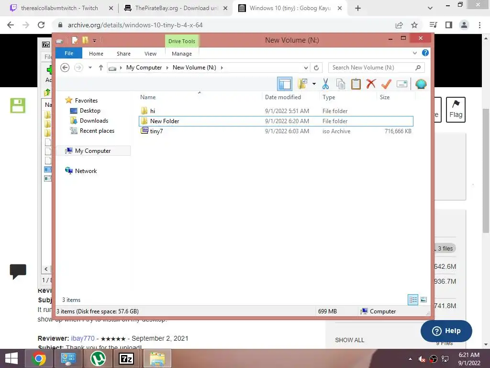
Task: Click the Rename toolbar icon
Action: click(402, 84)
